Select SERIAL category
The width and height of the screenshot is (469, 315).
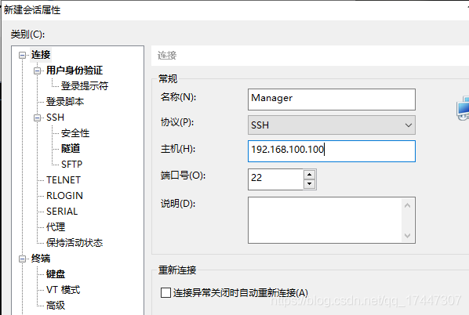(x=62, y=212)
